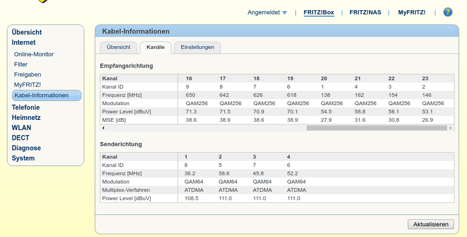Click the upstream frequency 36.2
The height and width of the screenshot is (237, 467).
pos(190,174)
